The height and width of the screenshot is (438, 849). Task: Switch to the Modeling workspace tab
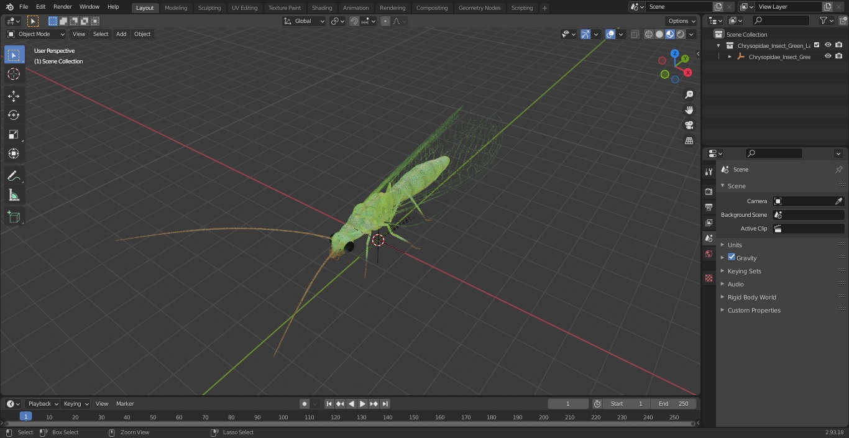coord(176,7)
